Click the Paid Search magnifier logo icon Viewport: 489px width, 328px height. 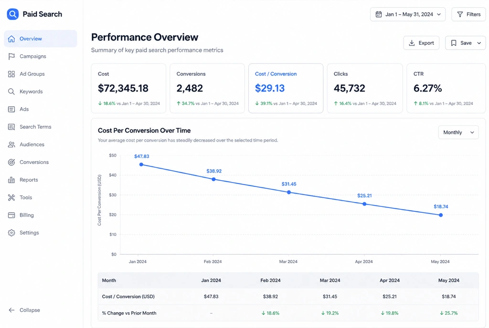tap(13, 14)
